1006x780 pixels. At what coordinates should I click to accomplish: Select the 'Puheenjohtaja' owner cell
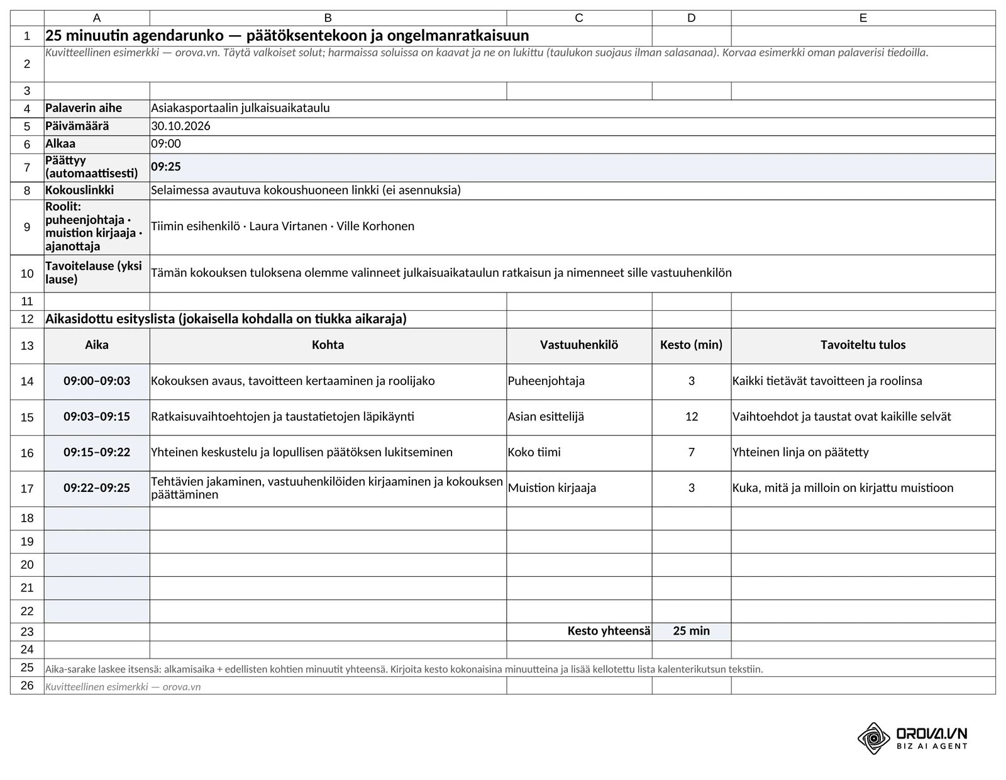click(579, 381)
